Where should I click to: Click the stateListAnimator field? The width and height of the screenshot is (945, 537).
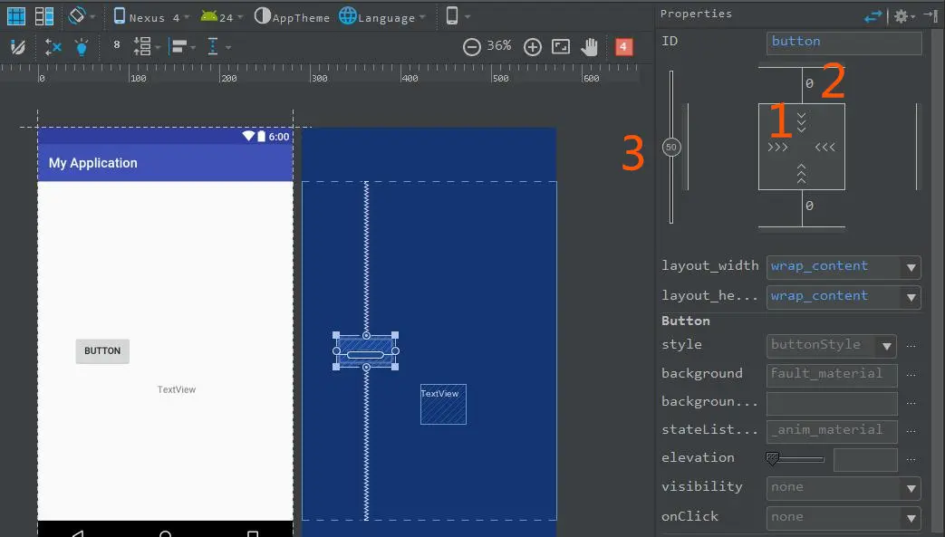point(832,431)
